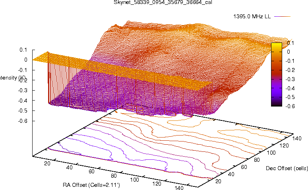Click the colorbar tick label -0.3
Screen dimensions: 308x190
tap(290, 79)
